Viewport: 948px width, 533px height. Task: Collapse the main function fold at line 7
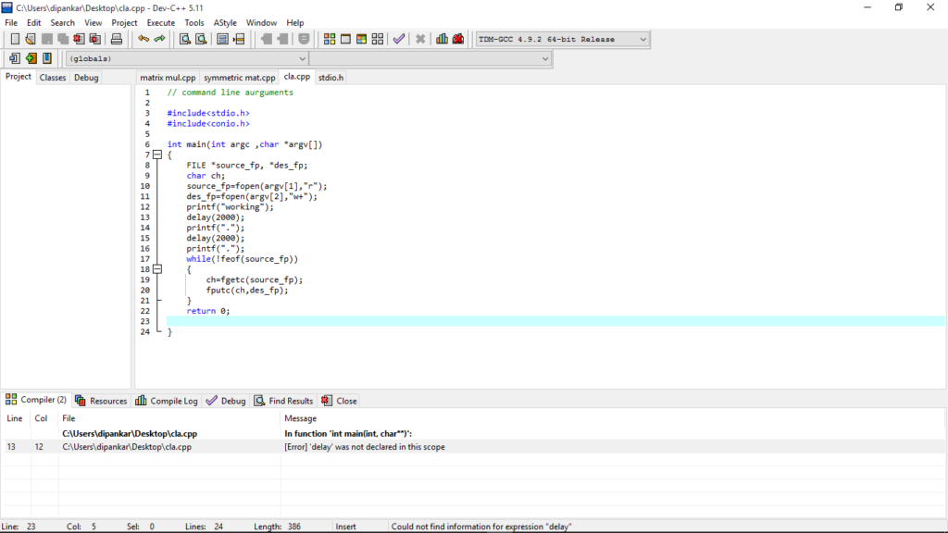click(x=157, y=155)
